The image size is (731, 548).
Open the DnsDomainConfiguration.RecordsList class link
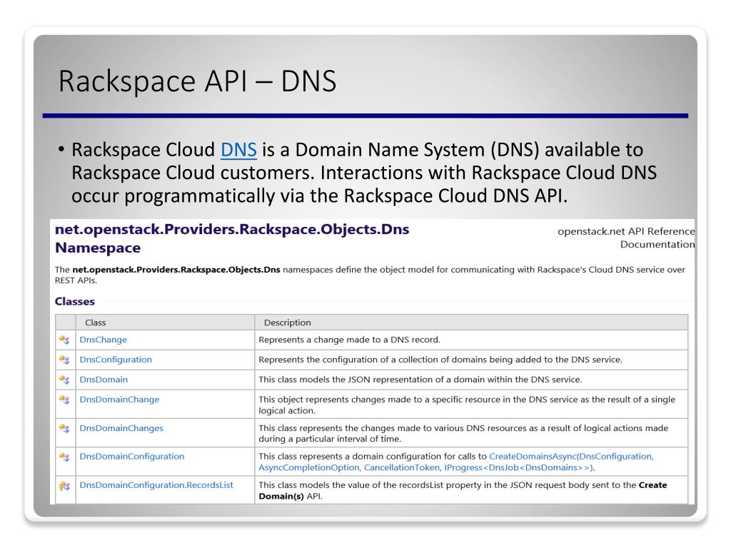156,485
